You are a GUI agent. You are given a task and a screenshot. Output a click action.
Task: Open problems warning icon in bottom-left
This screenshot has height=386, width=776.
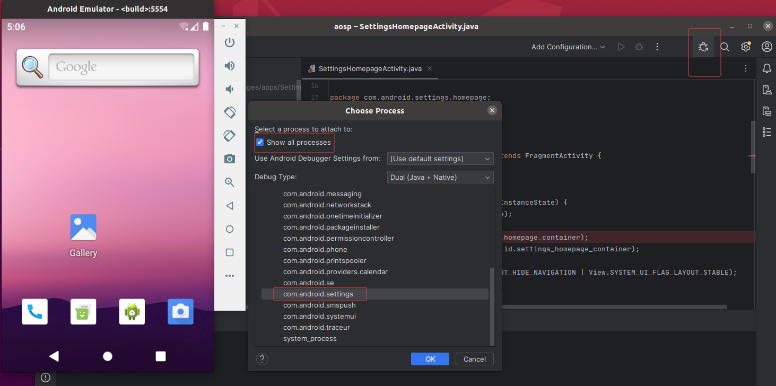point(46,378)
